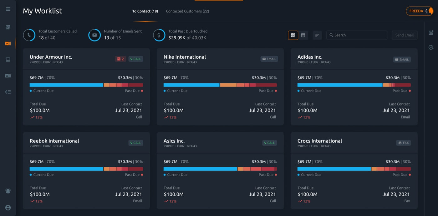Click the FREEDA assistant button
The height and width of the screenshot is (216, 438).
(x=420, y=11)
